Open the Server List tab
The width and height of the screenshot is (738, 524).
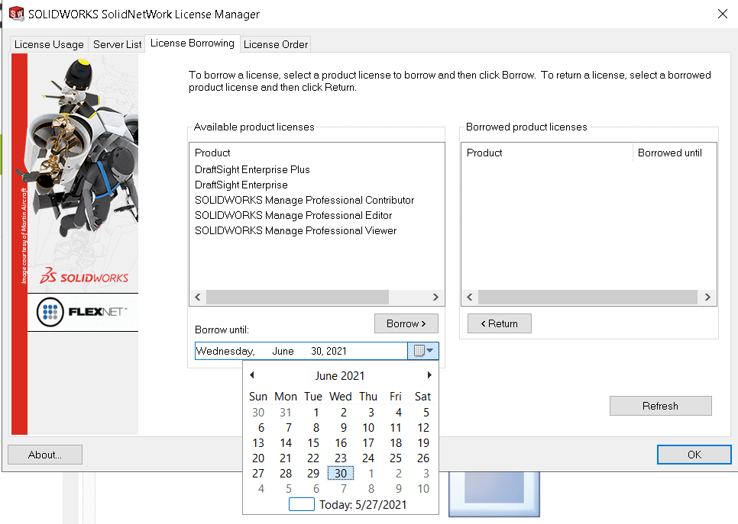[117, 44]
